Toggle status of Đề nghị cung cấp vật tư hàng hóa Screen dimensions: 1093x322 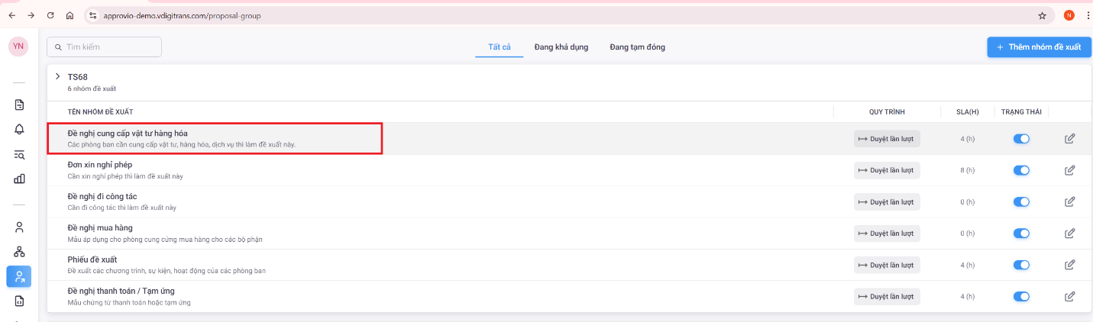(x=1021, y=139)
